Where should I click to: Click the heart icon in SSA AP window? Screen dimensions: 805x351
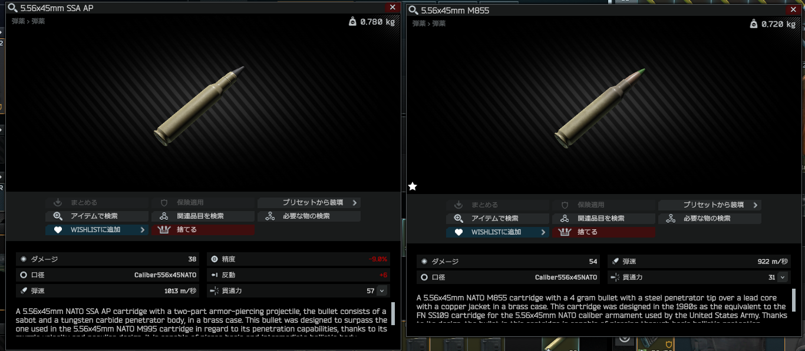point(58,230)
